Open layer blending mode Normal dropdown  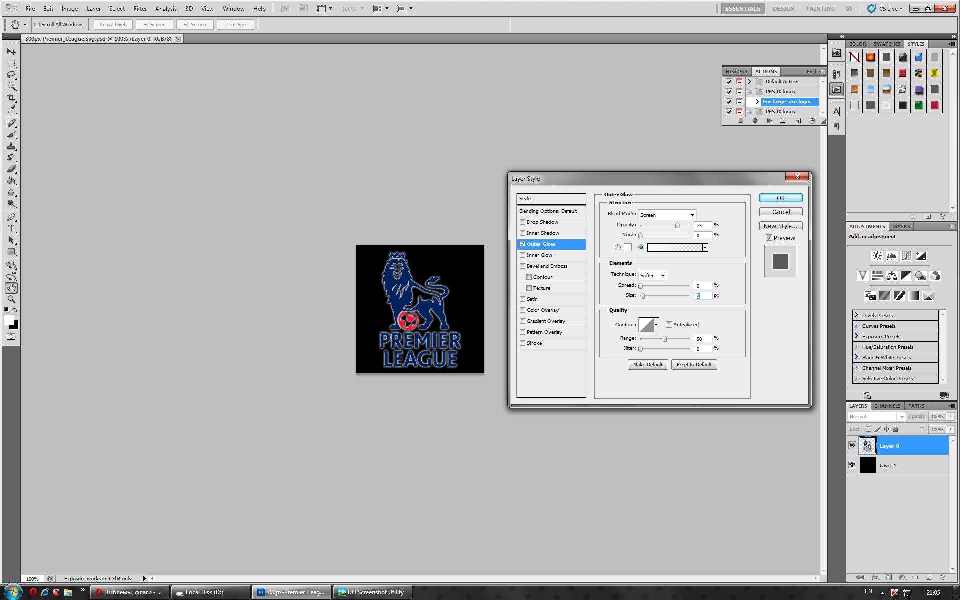(x=877, y=417)
